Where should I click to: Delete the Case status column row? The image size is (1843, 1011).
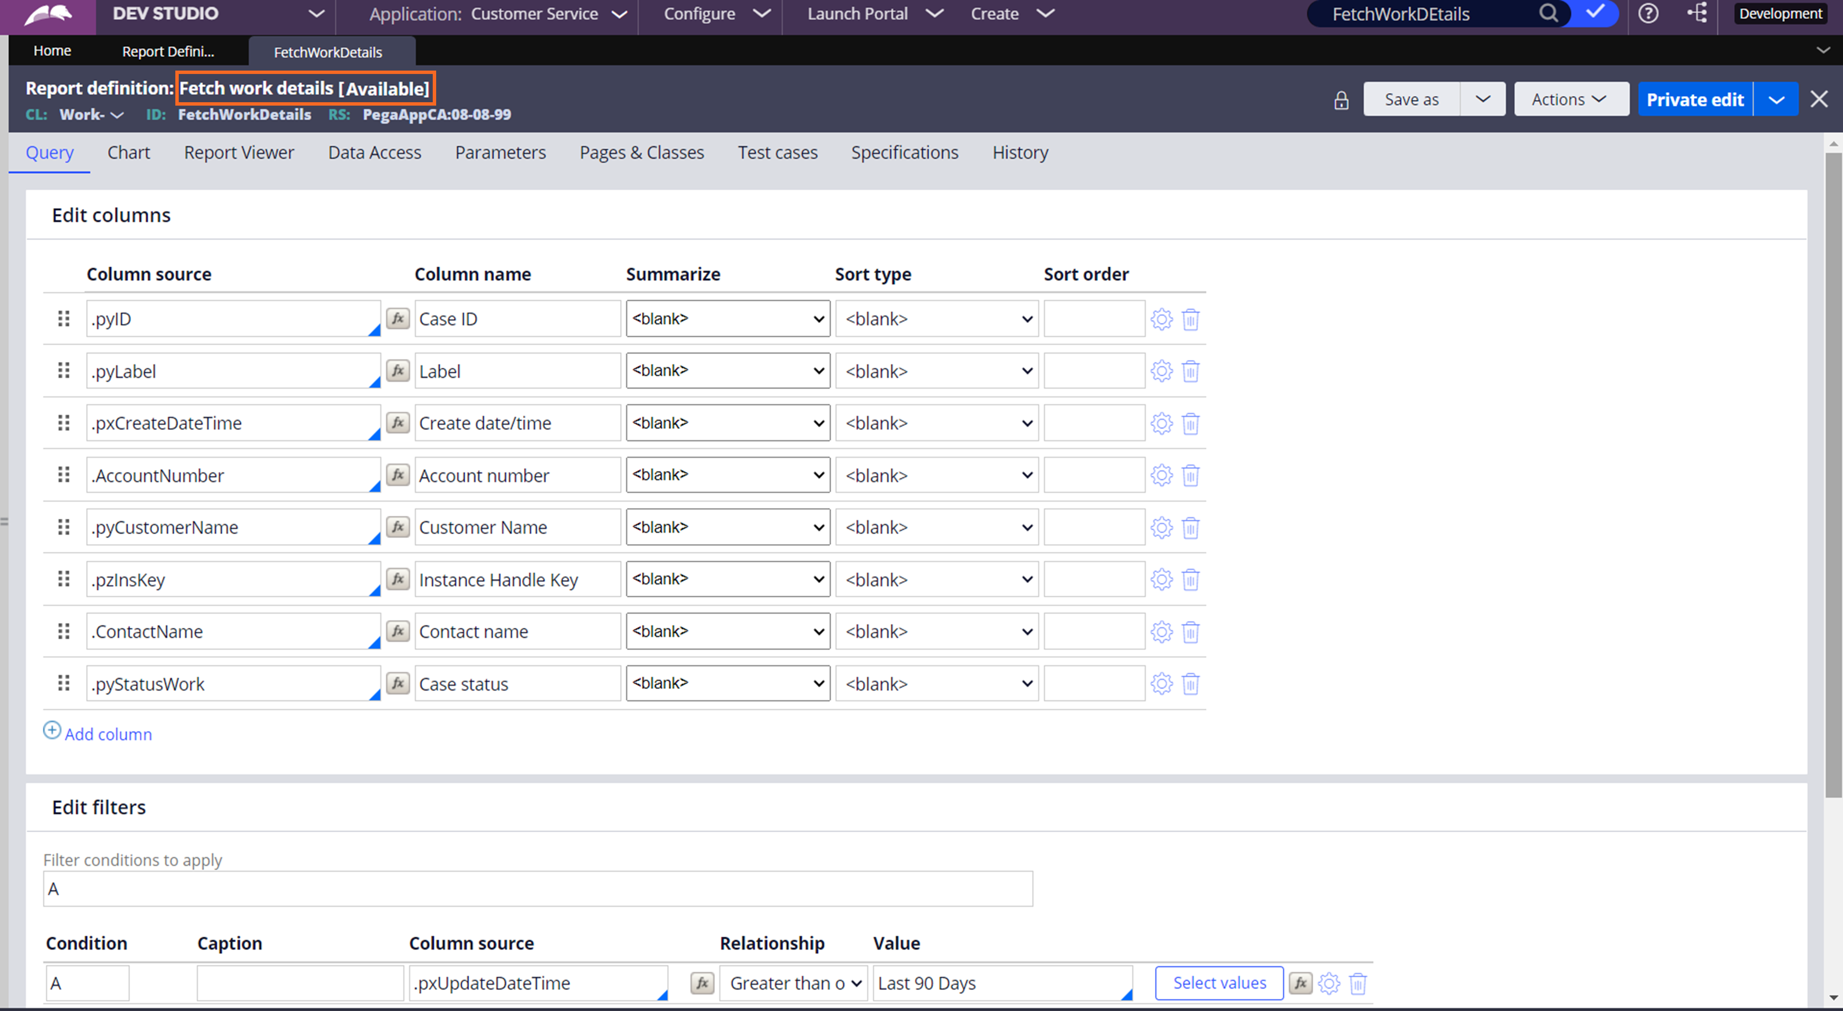point(1190,684)
